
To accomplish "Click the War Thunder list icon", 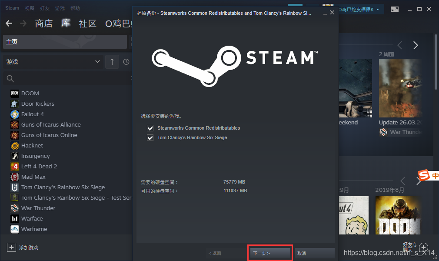I will pyautogui.click(x=14, y=208).
